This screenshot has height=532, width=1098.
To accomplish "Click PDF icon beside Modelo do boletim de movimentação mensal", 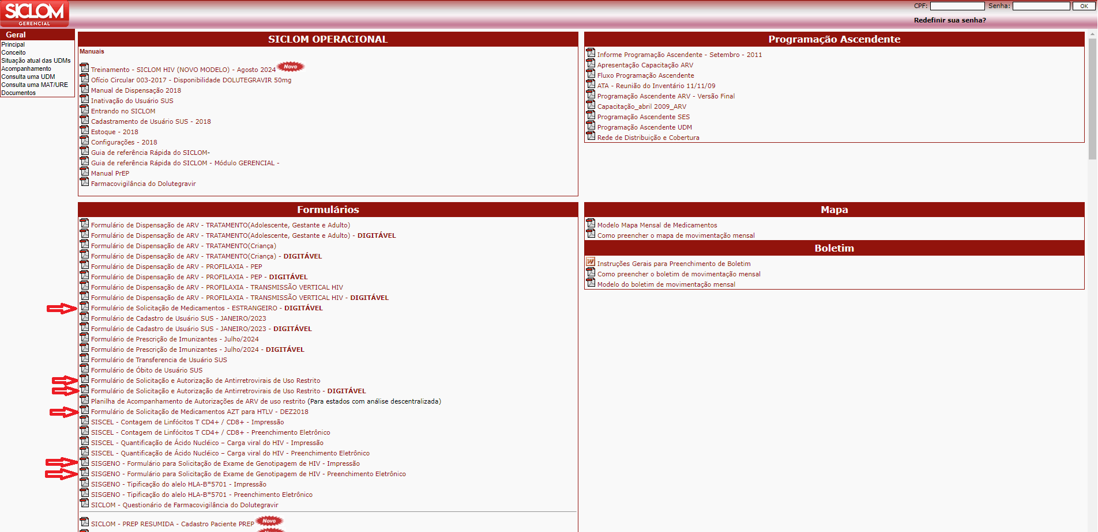I will tap(591, 283).
